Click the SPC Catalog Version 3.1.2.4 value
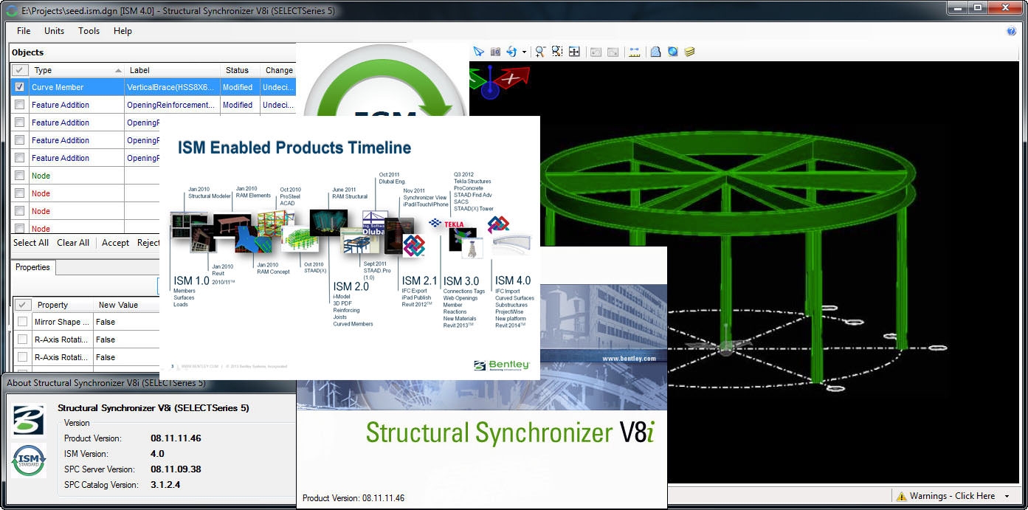This screenshot has width=1028, height=510. pyautogui.click(x=165, y=485)
